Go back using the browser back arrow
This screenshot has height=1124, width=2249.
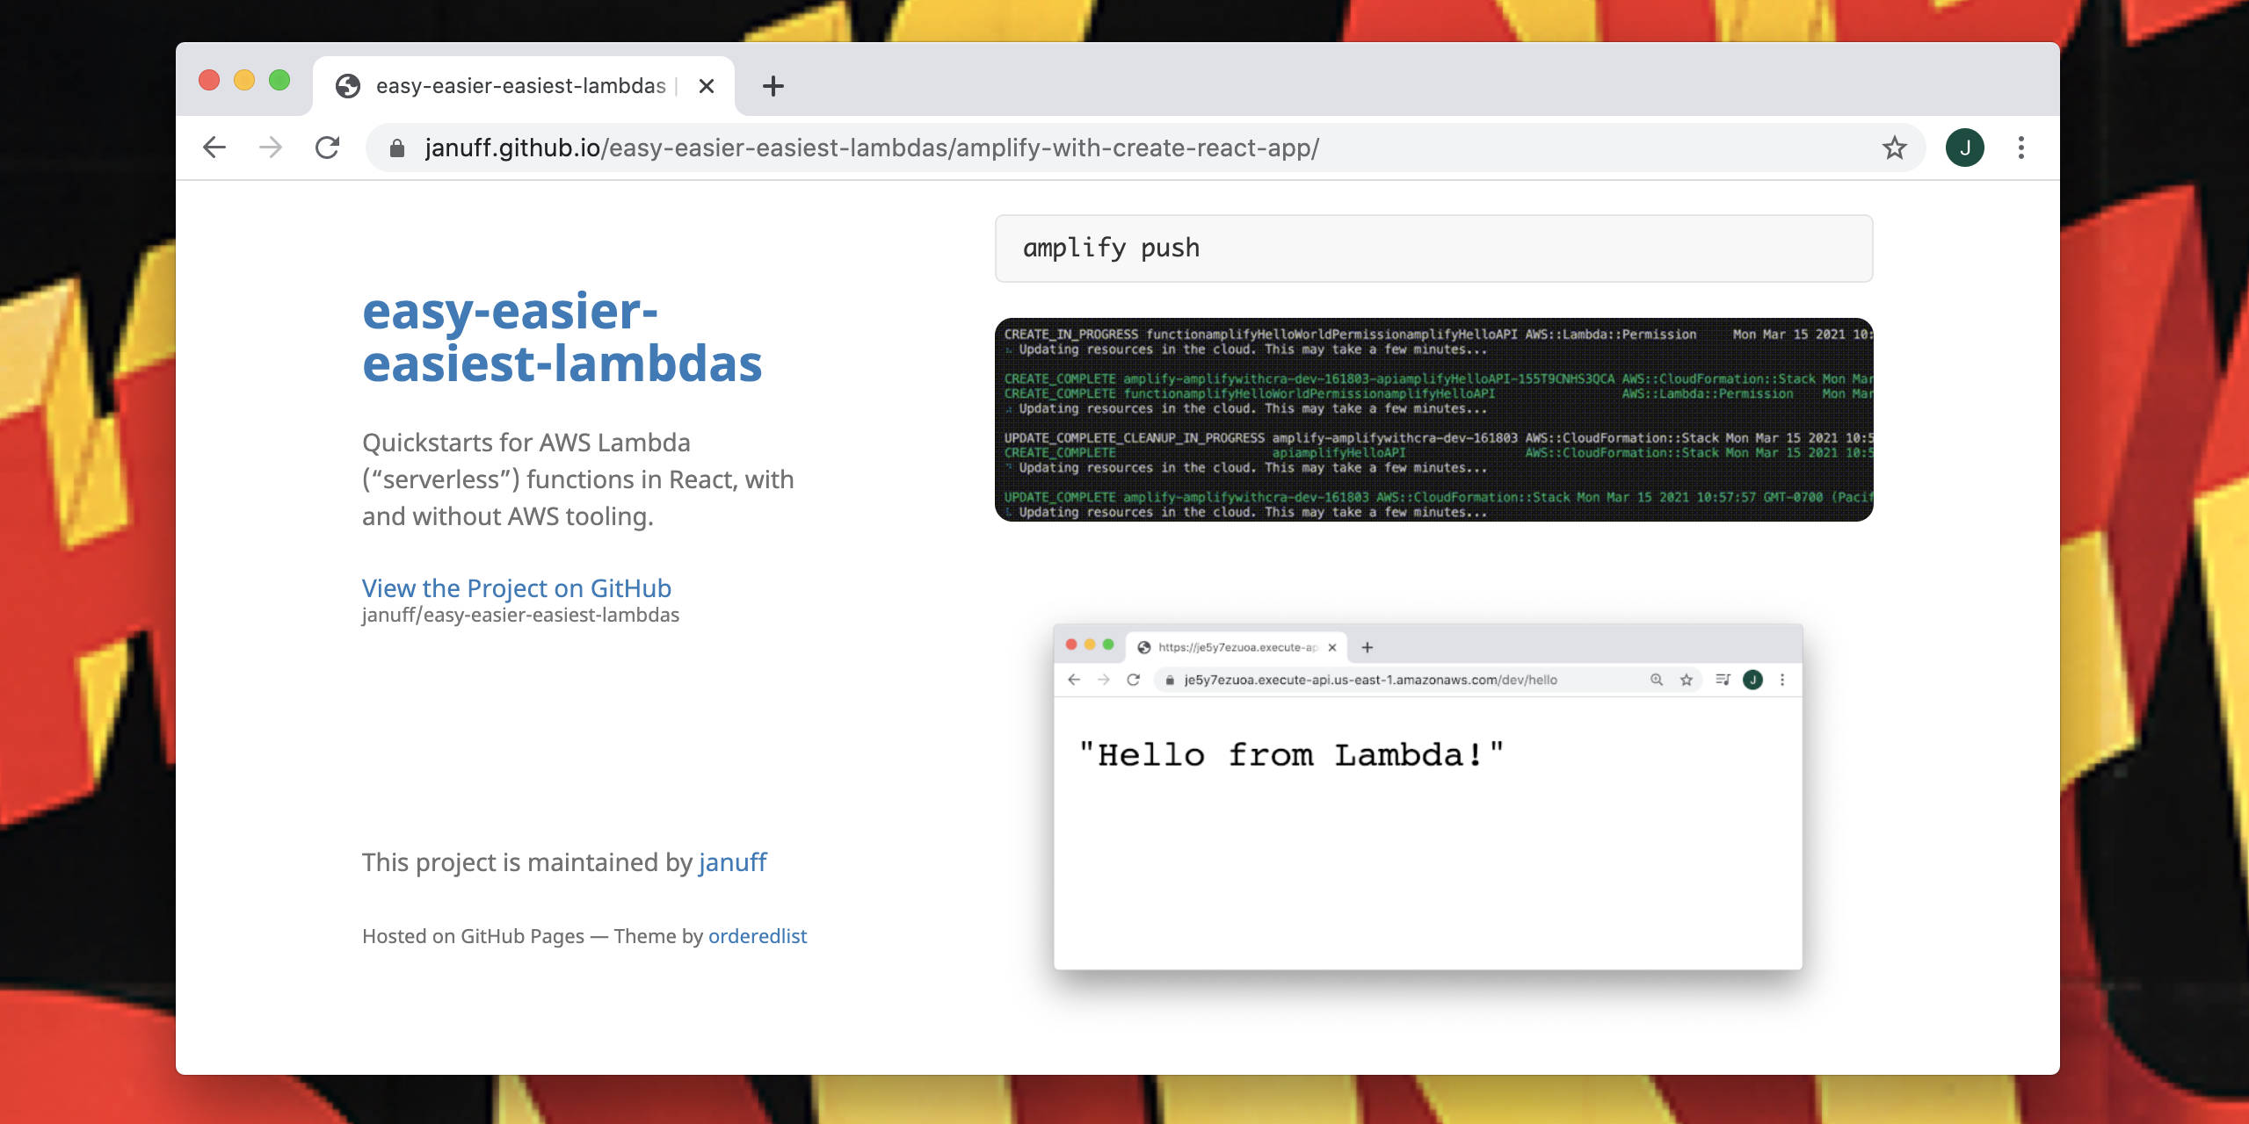214,148
